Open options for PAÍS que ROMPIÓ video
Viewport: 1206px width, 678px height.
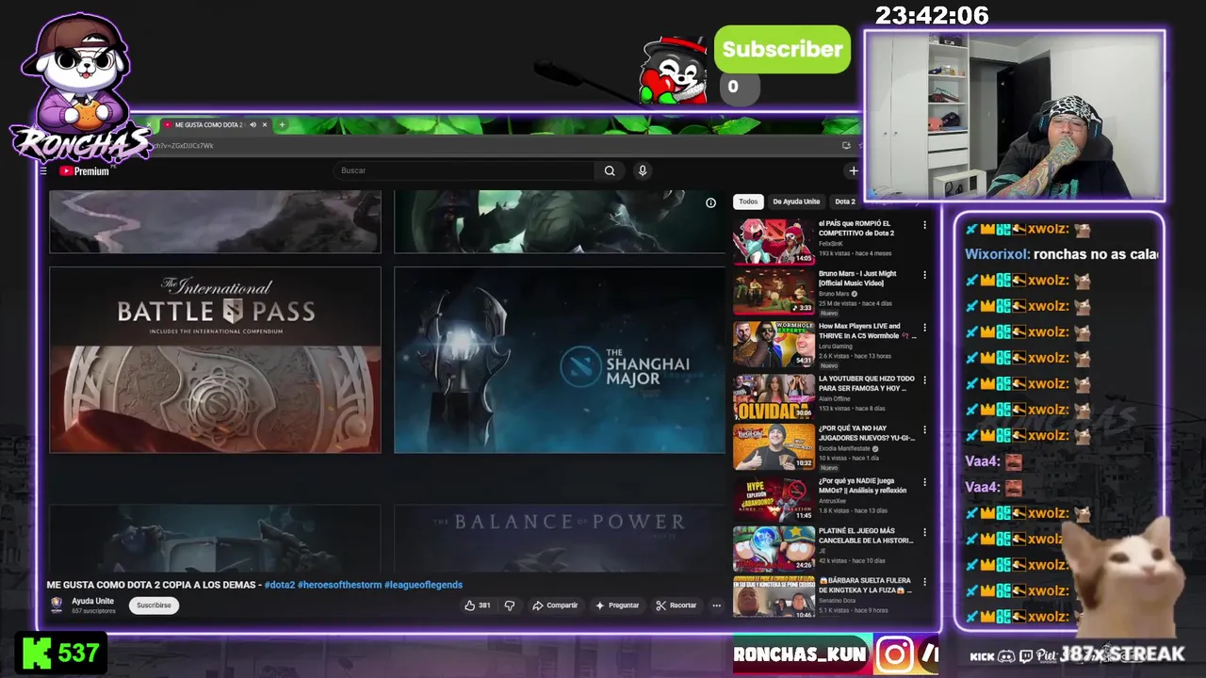(x=924, y=225)
